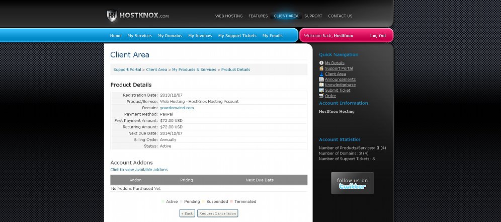Click the HostKnox shield logo
The image size is (501, 222).
(112, 16)
